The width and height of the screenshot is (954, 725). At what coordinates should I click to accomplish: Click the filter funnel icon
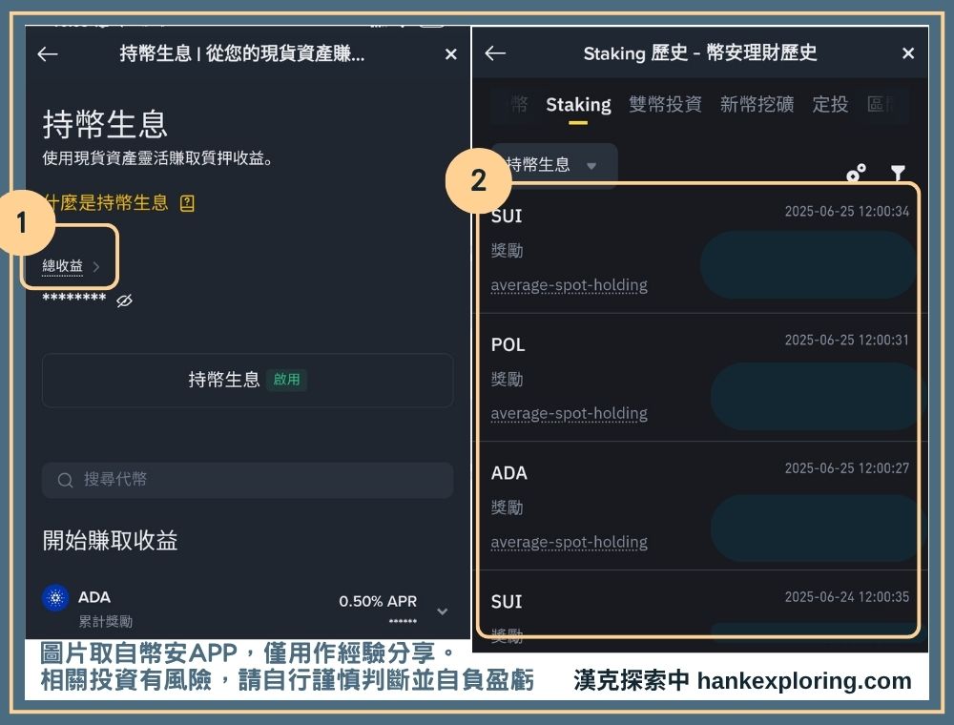[x=898, y=173]
